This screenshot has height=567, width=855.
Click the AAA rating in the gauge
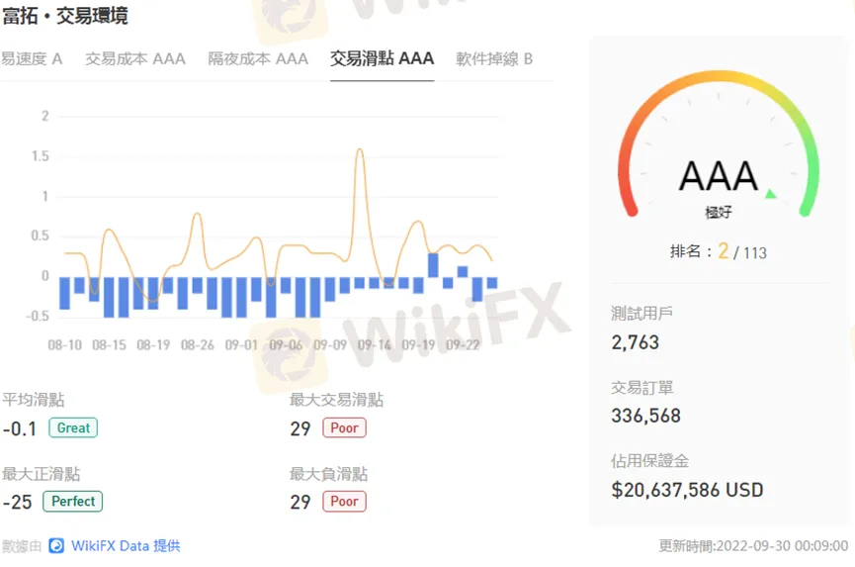(x=719, y=176)
